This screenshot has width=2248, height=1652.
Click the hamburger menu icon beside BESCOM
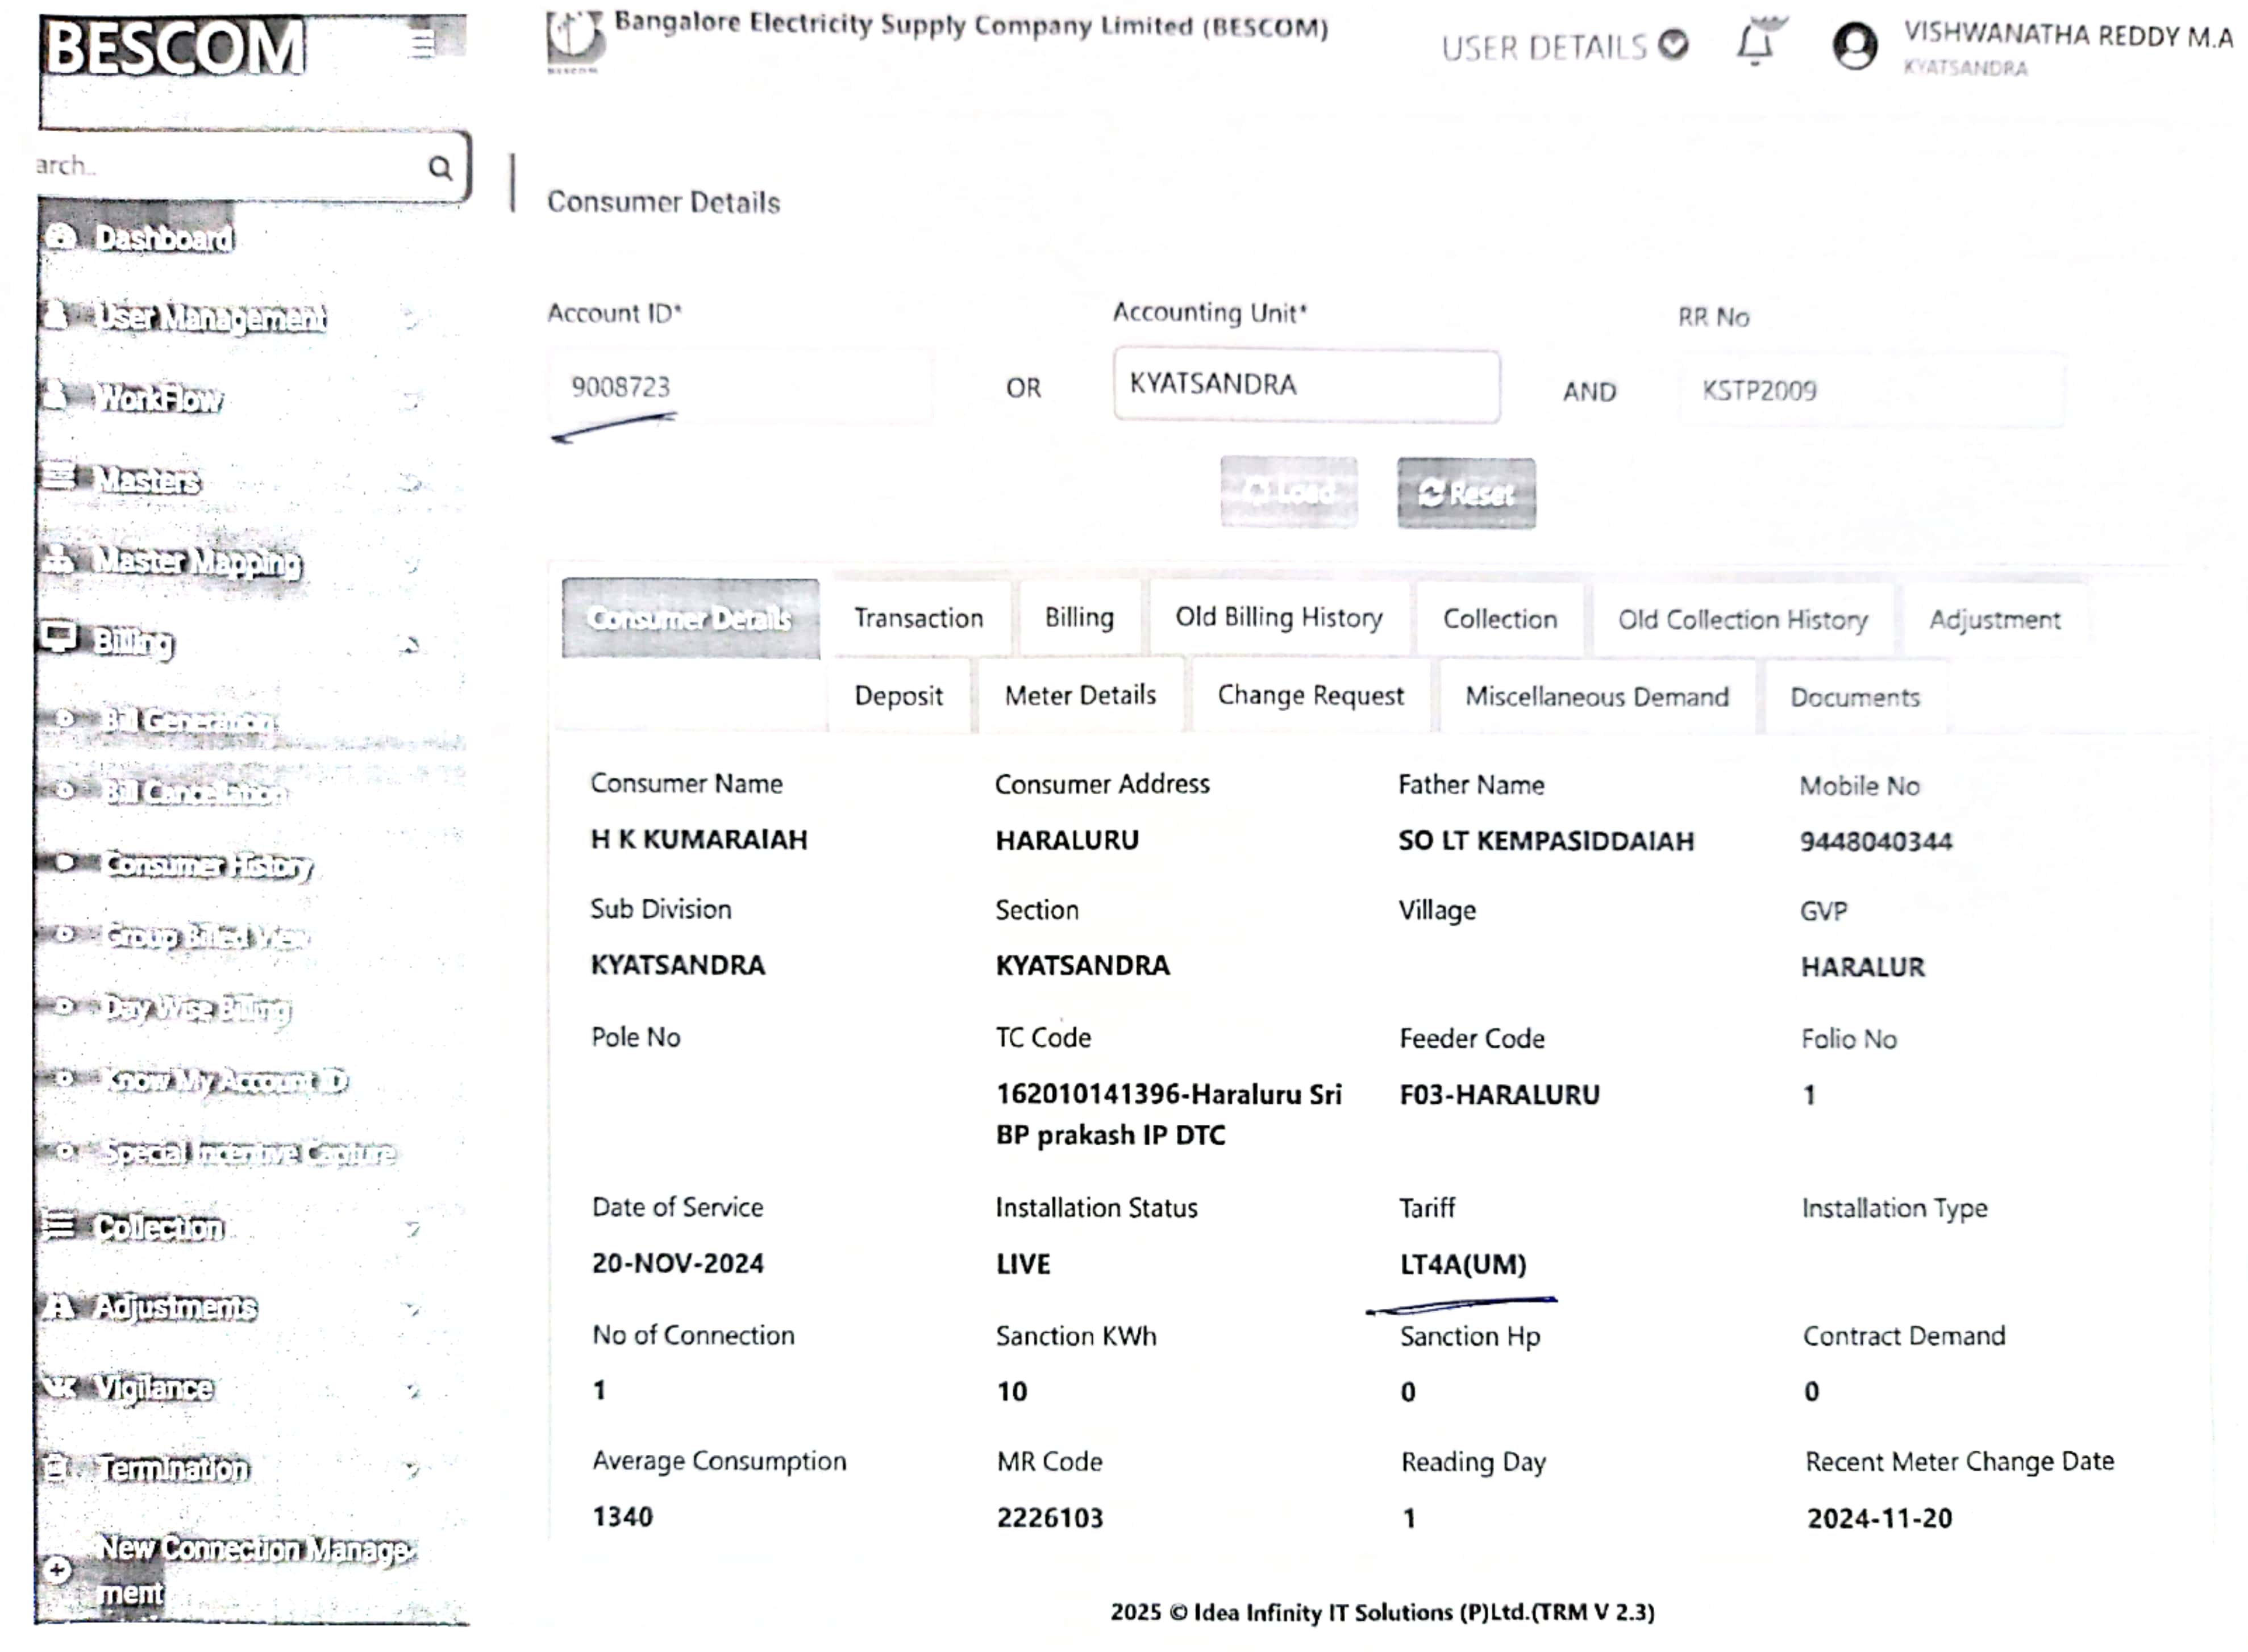(x=422, y=44)
